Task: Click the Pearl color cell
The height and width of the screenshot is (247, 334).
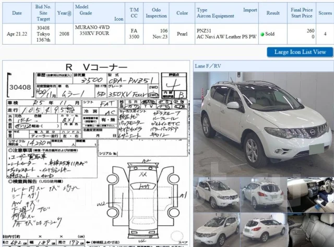Action: [182, 34]
